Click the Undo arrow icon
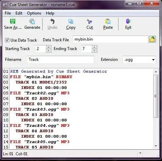 (52, 21)
